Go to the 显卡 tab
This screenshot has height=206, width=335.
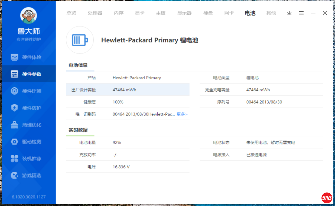coord(140,13)
